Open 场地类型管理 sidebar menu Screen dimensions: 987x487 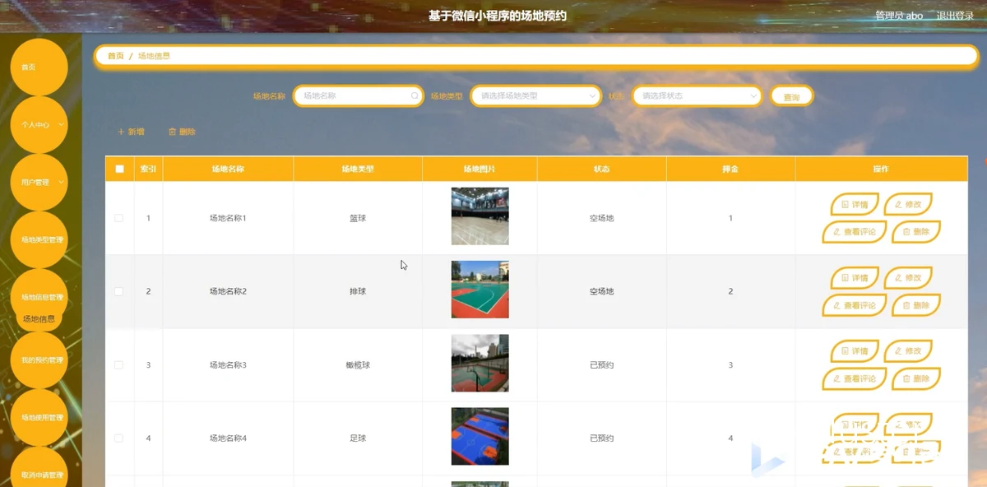pyautogui.click(x=39, y=240)
